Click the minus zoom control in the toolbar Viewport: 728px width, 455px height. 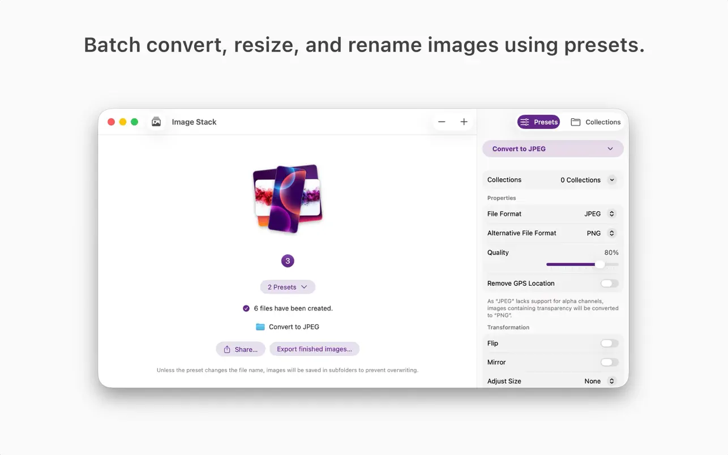coord(442,121)
